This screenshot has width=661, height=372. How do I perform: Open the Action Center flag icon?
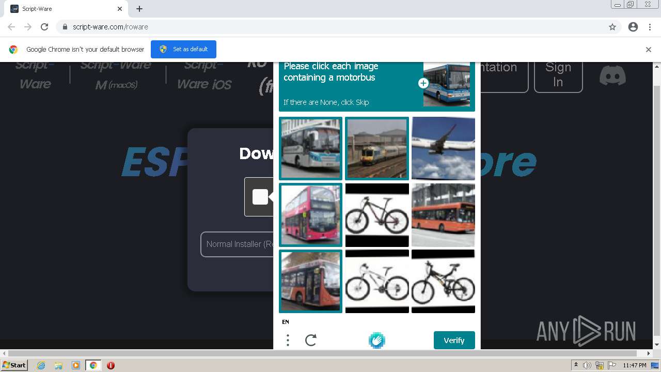(x=611, y=365)
